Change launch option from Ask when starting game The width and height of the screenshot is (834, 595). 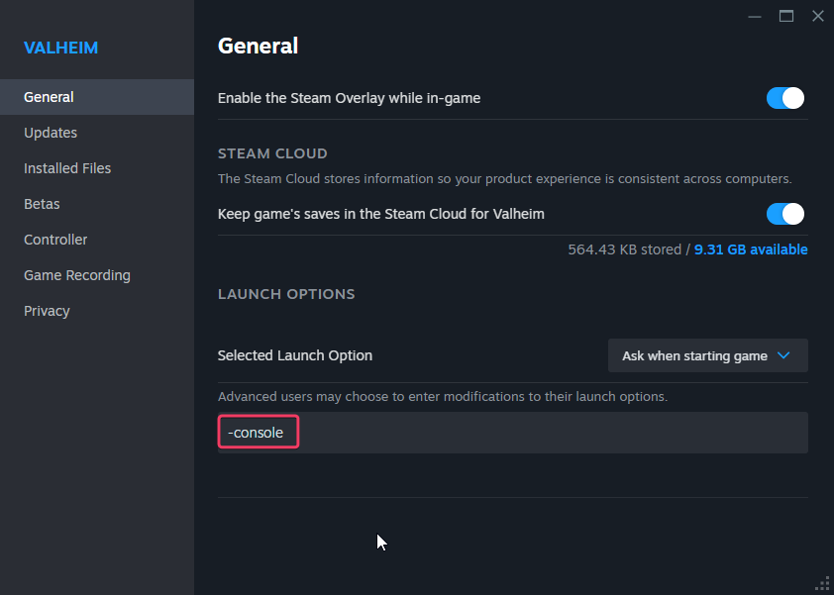coord(707,355)
